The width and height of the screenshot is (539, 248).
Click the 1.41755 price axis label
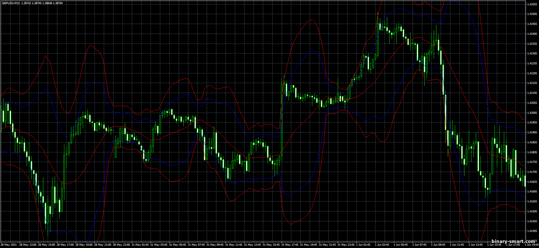[532, 162]
